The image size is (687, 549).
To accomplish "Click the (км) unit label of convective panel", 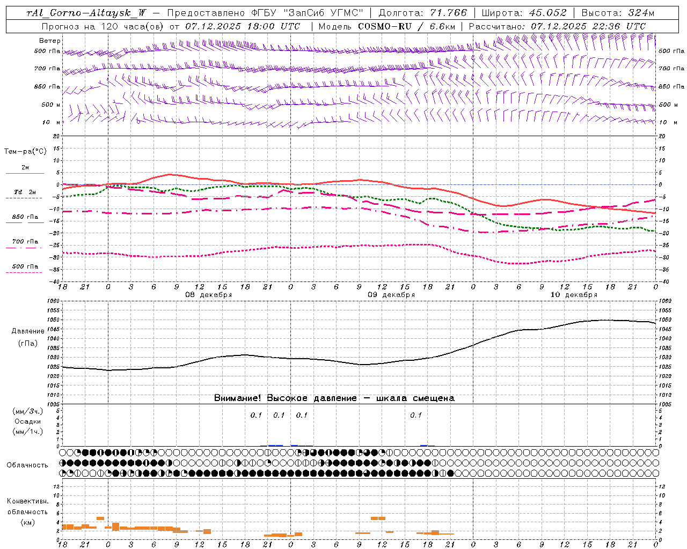I will 28,522.
